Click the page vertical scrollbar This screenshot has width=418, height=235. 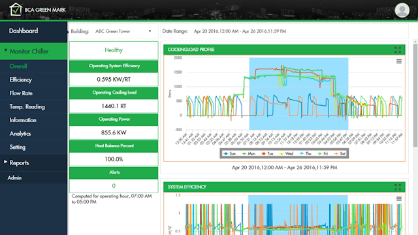[415, 95]
